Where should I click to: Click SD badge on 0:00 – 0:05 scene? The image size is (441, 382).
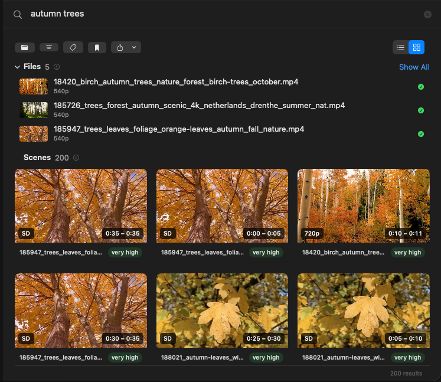[x=167, y=233]
